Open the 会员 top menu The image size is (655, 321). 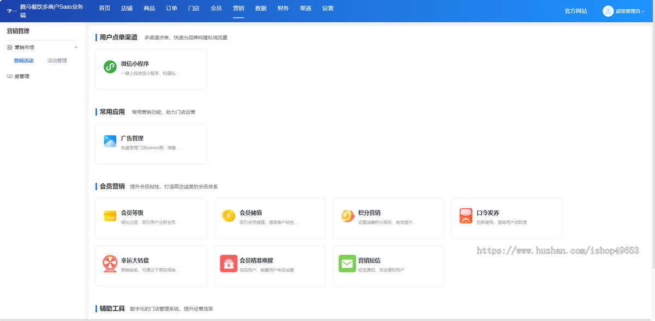coord(216,9)
